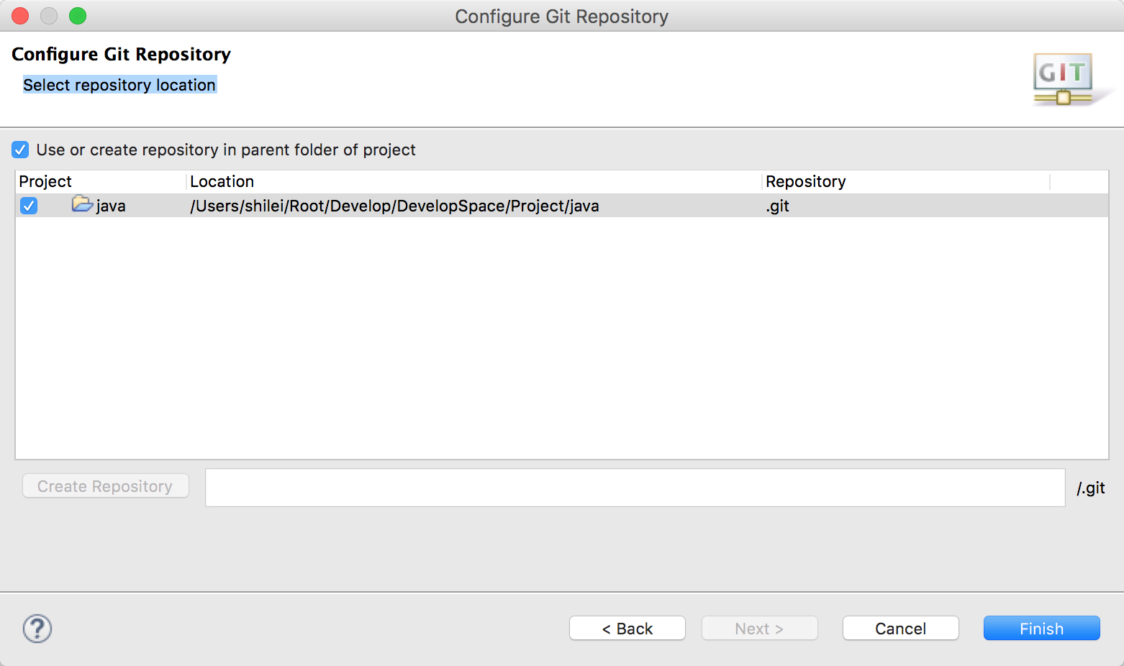This screenshot has width=1124, height=666.
Task: Select the 'java' project name text
Action: click(111, 206)
